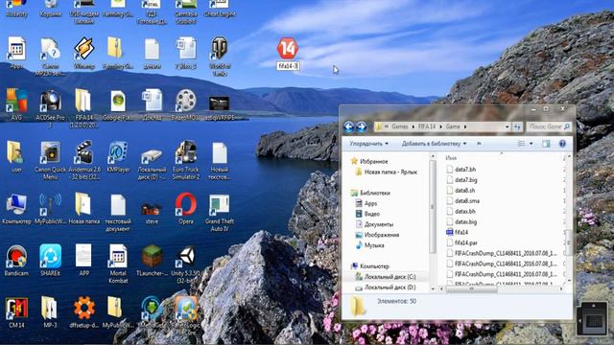Expand the arrow after Game breadcrumb

465,126
